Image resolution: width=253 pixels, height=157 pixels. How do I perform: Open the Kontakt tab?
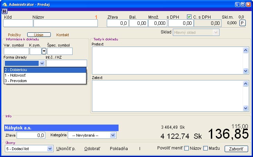63,35
